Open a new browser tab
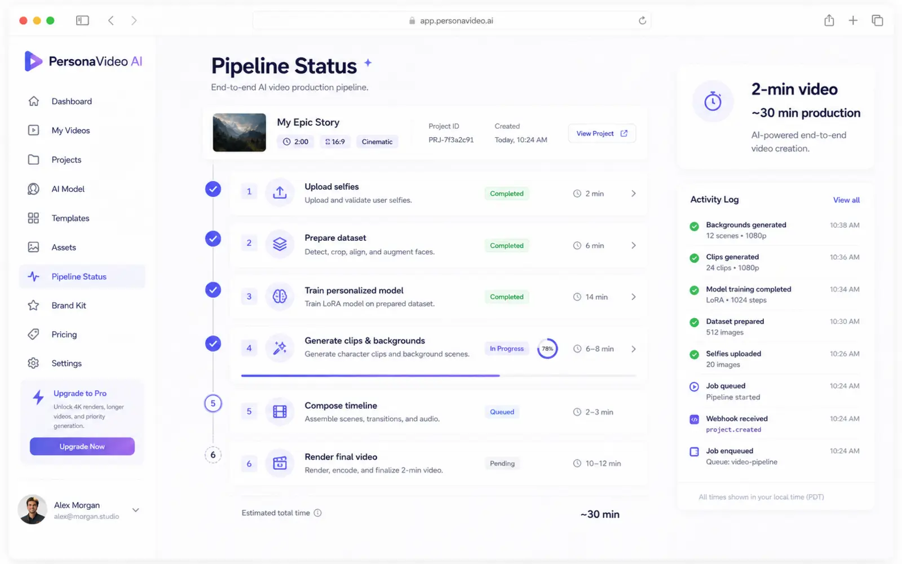The height and width of the screenshot is (564, 902). [x=853, y=20]
